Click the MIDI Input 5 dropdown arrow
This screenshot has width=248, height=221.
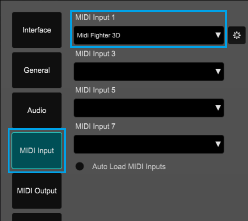coord(218,108)
